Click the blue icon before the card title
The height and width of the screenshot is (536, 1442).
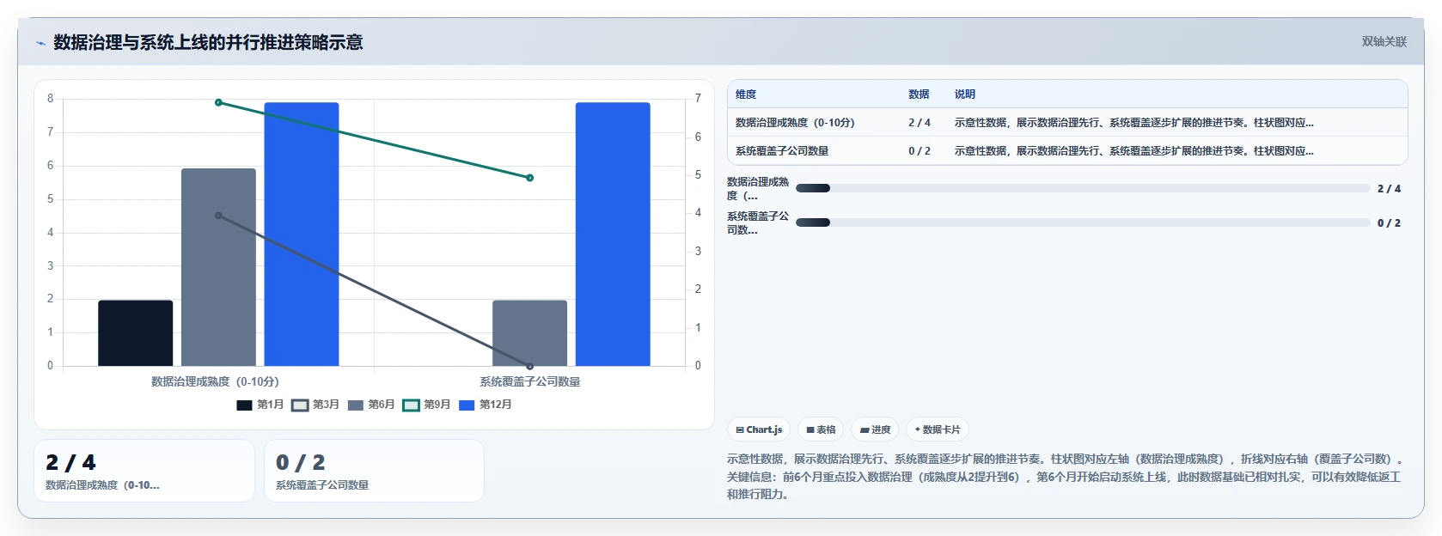(40, 43)
